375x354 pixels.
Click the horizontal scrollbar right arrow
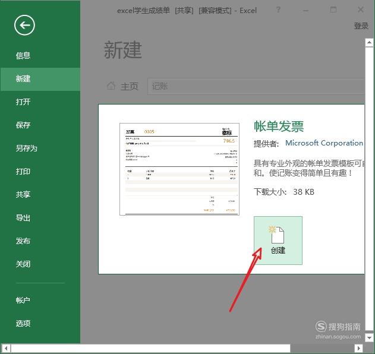358,348
